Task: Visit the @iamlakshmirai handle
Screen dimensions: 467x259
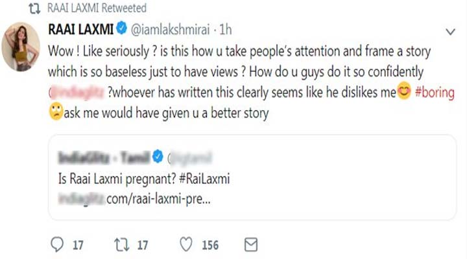Action: [x=171, y=30]
